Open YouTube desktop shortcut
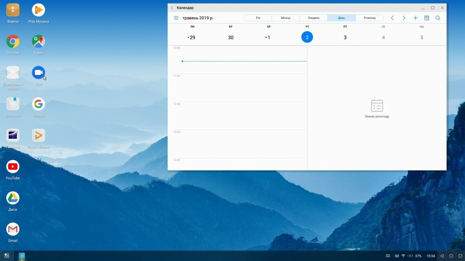The image size is (465, 261). (13, 167)
